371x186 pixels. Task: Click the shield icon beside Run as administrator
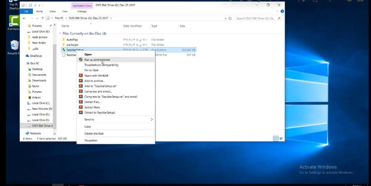click(81, 60)
